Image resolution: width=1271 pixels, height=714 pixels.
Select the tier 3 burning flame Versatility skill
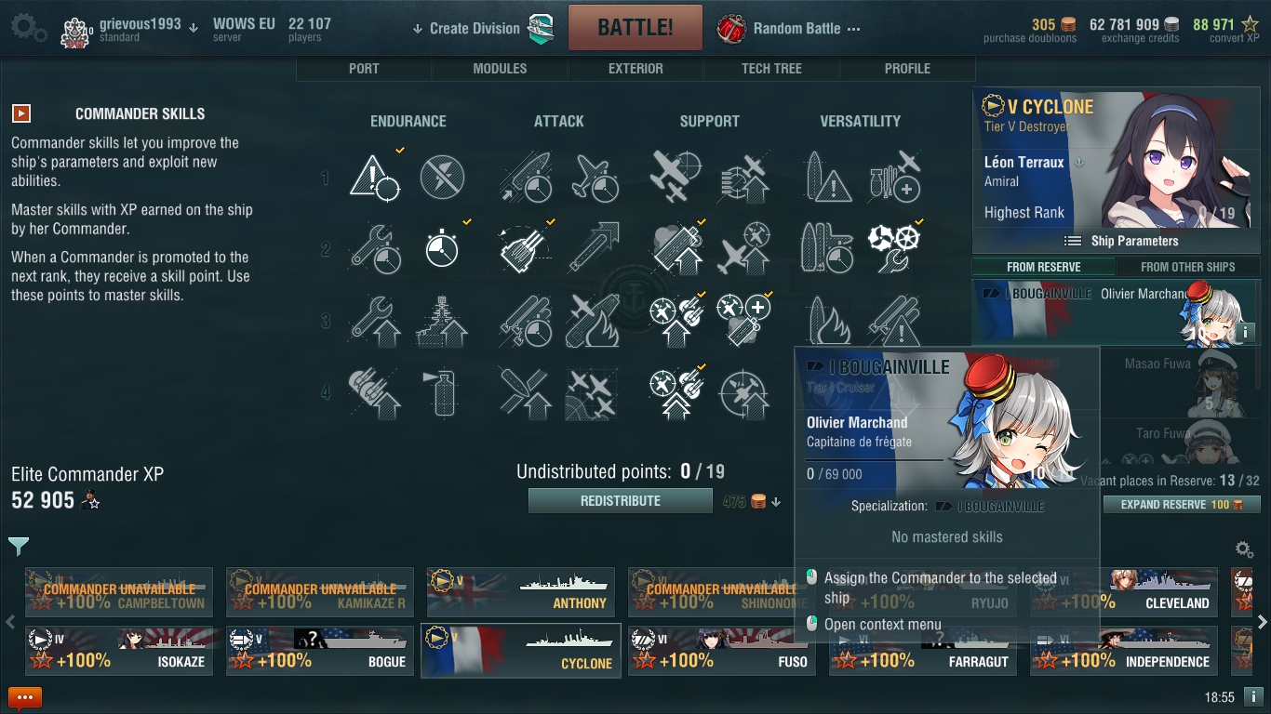point(826,321)
